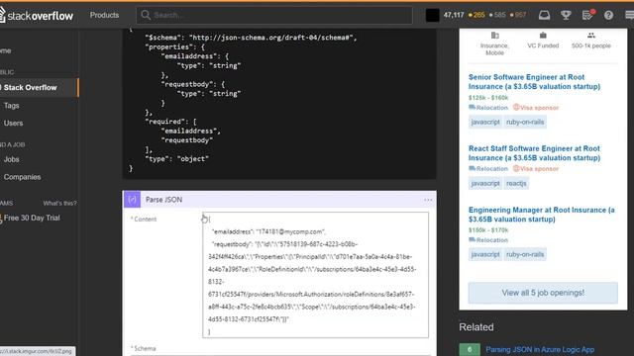Click the ruby-on-rails tag under Senior Software Engineer
This screenshot has height=356, width=634.
[525, 122]
